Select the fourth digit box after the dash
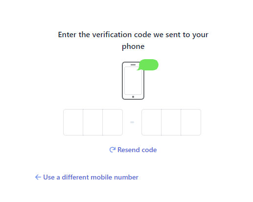 tap(151, 122)
